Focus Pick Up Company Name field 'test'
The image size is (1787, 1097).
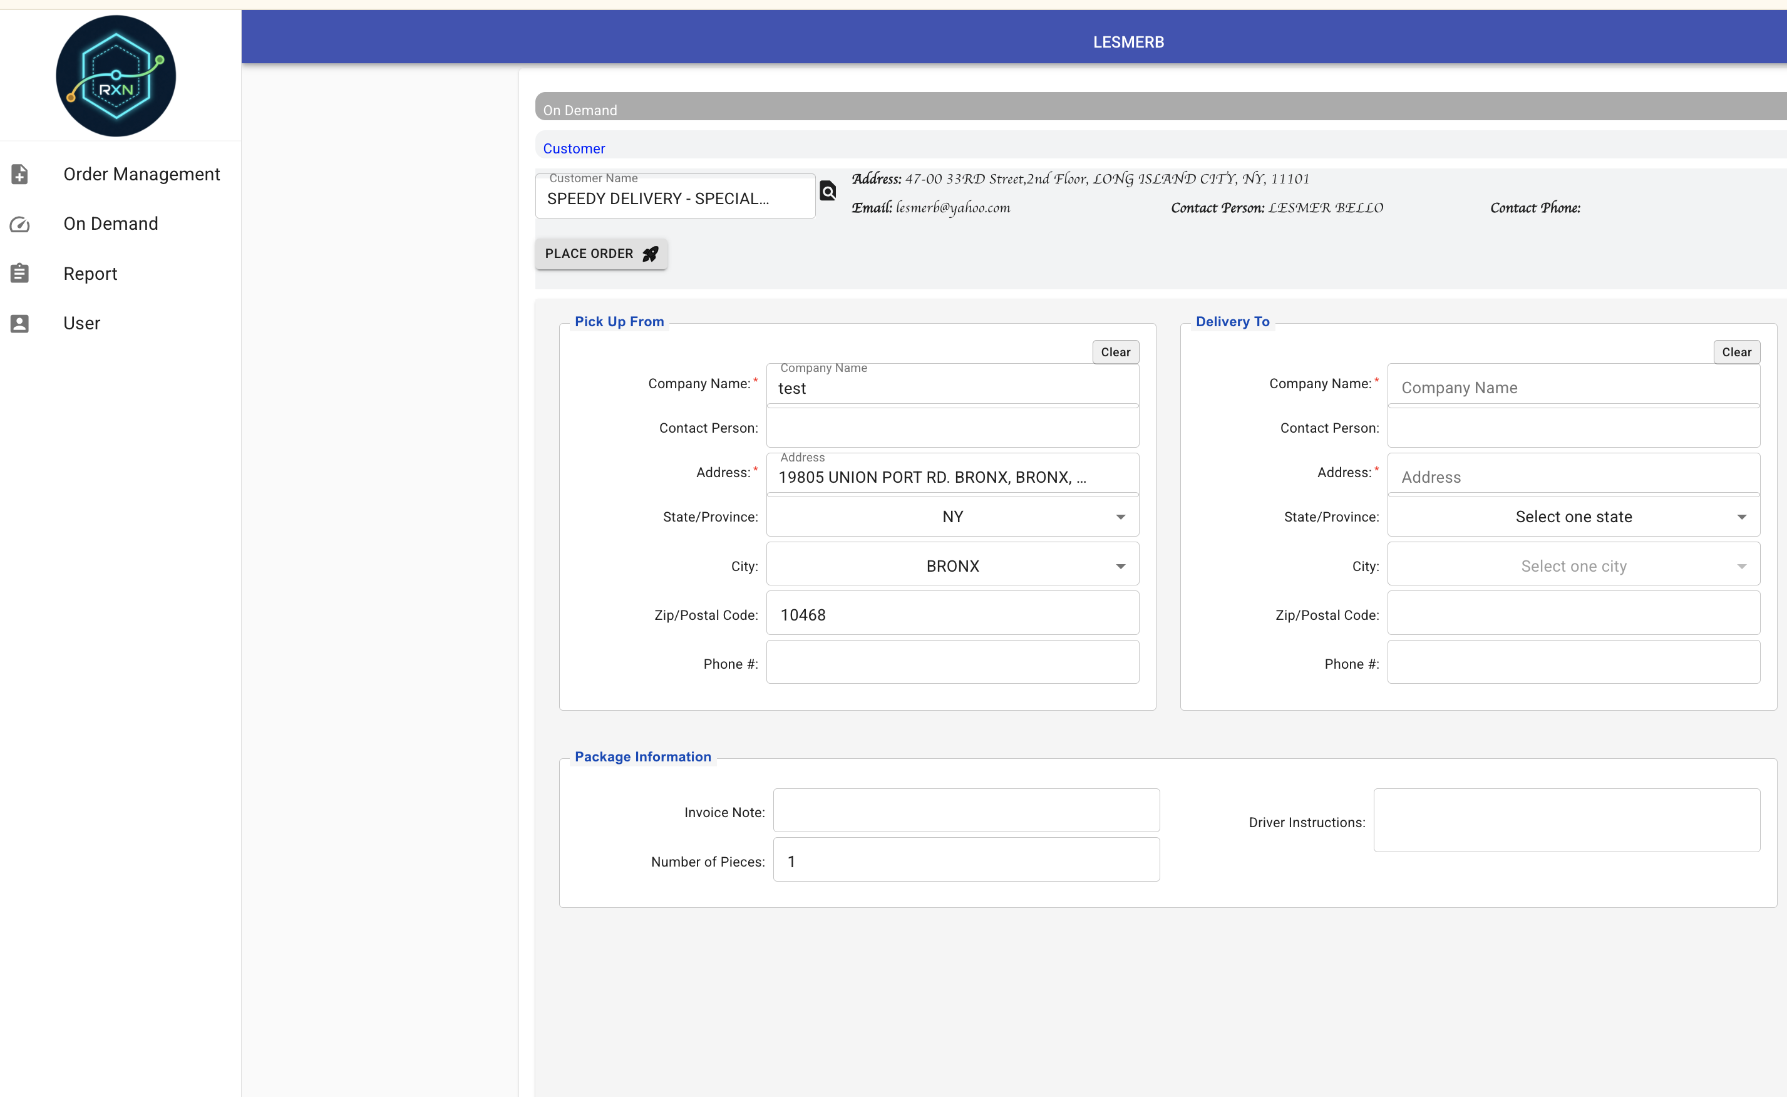tap(952, 384)
